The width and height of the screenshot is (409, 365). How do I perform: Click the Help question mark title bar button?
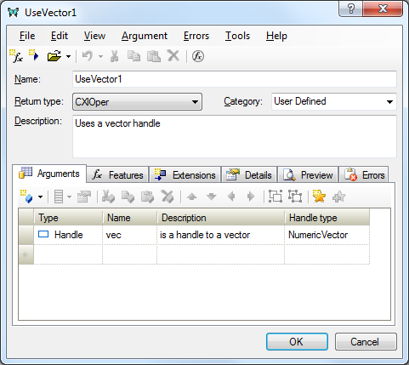pos(350,9)
